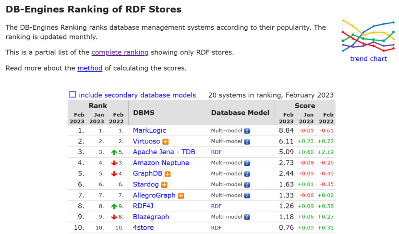
Task: Open the Blazegraph link
Action: pos(151,217)
